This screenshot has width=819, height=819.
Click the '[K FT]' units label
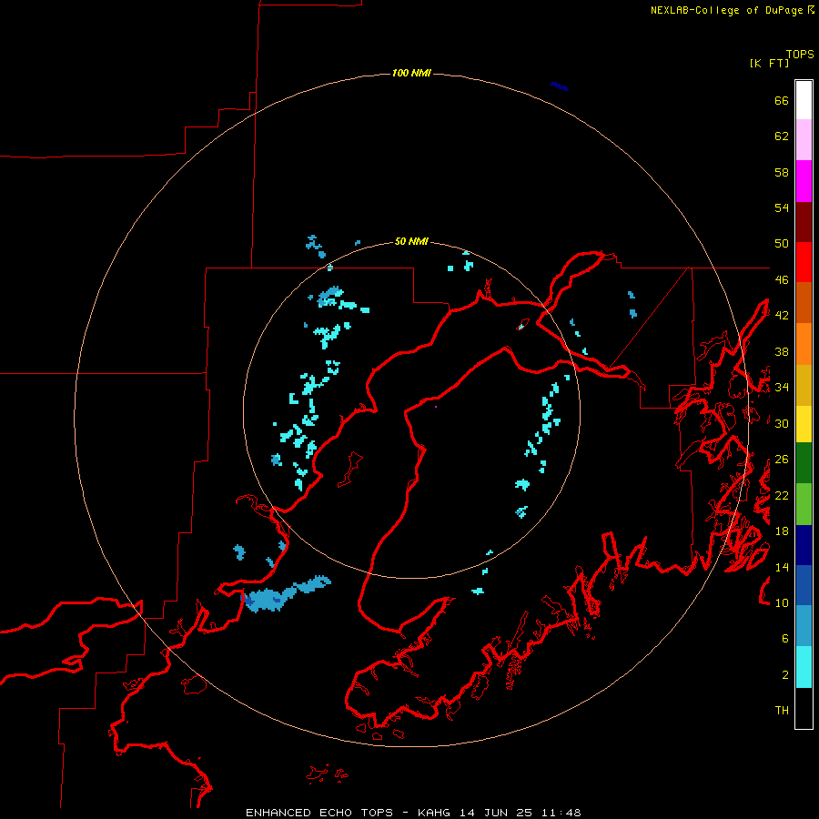point(769,63)
